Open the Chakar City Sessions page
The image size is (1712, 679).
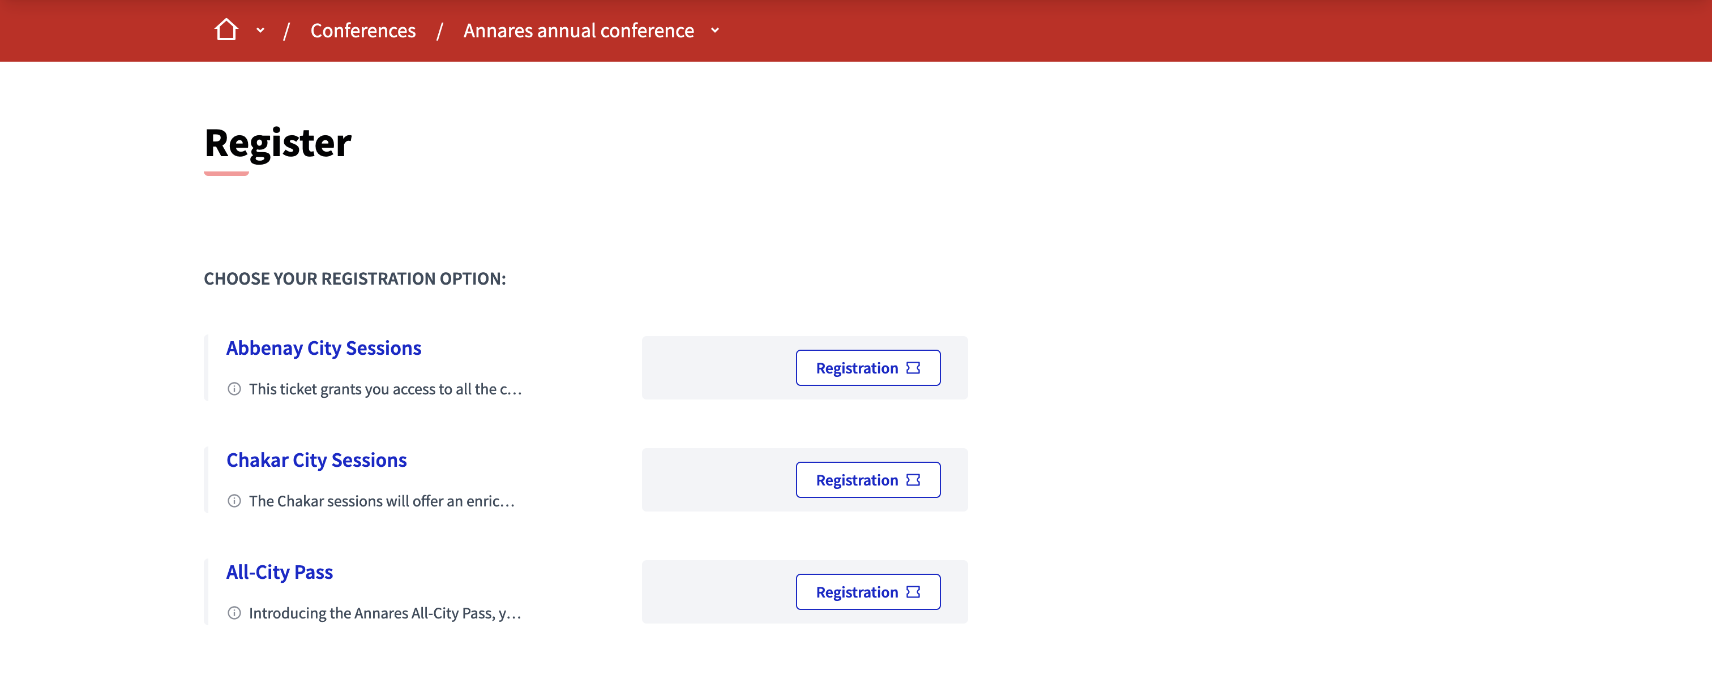click(x=317, y=459)
